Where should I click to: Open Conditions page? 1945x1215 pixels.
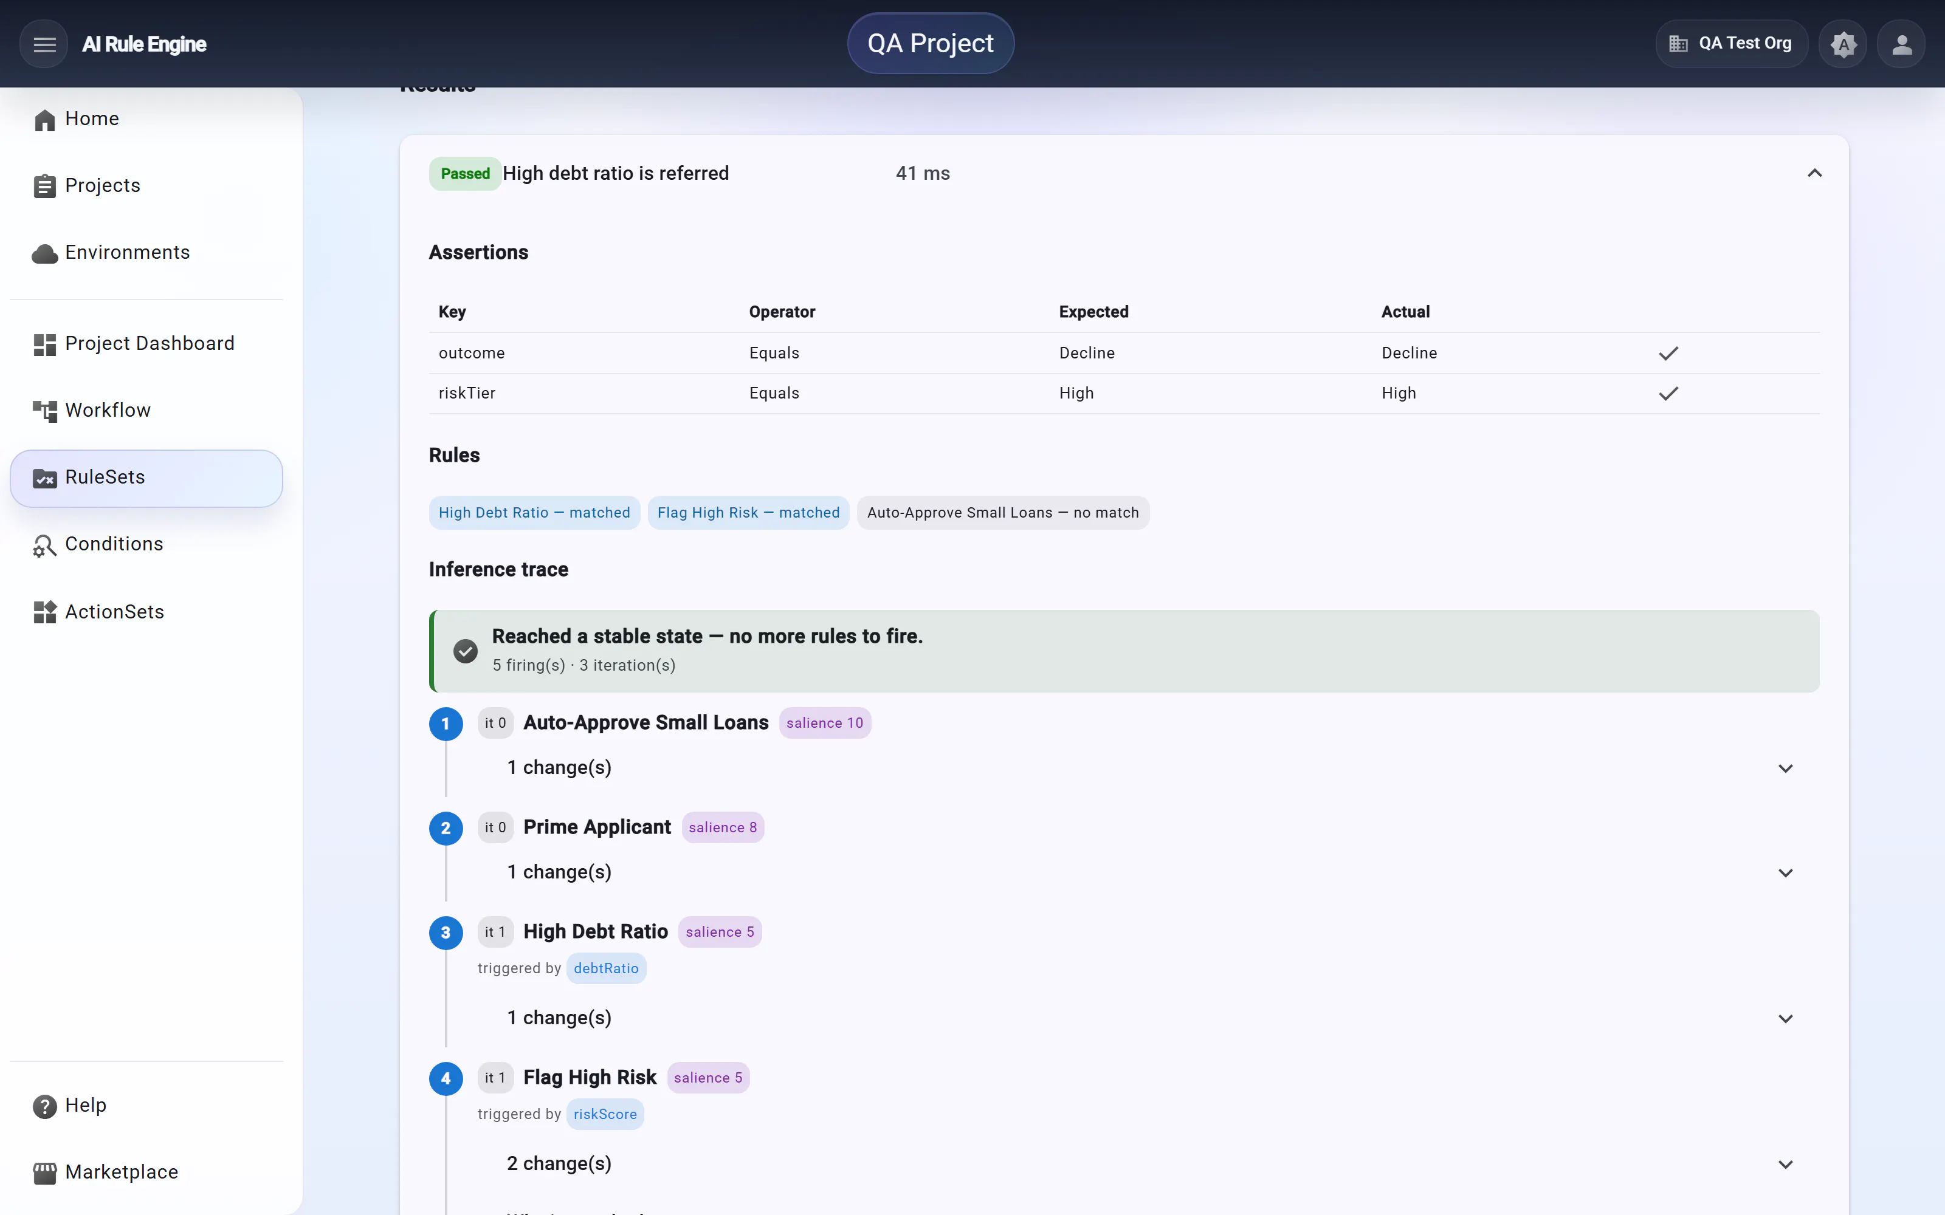[146, 545]
